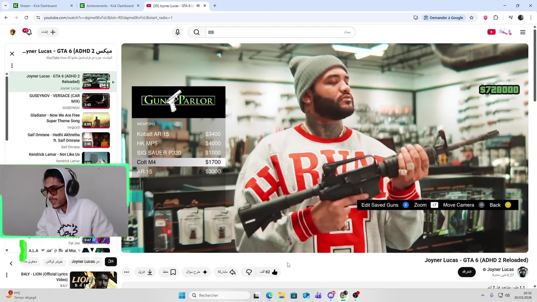Screen dimensions: 537x302
Task: Open the Extensions puzzle icon
Action: pyautogui.click(x=496, y=18)
